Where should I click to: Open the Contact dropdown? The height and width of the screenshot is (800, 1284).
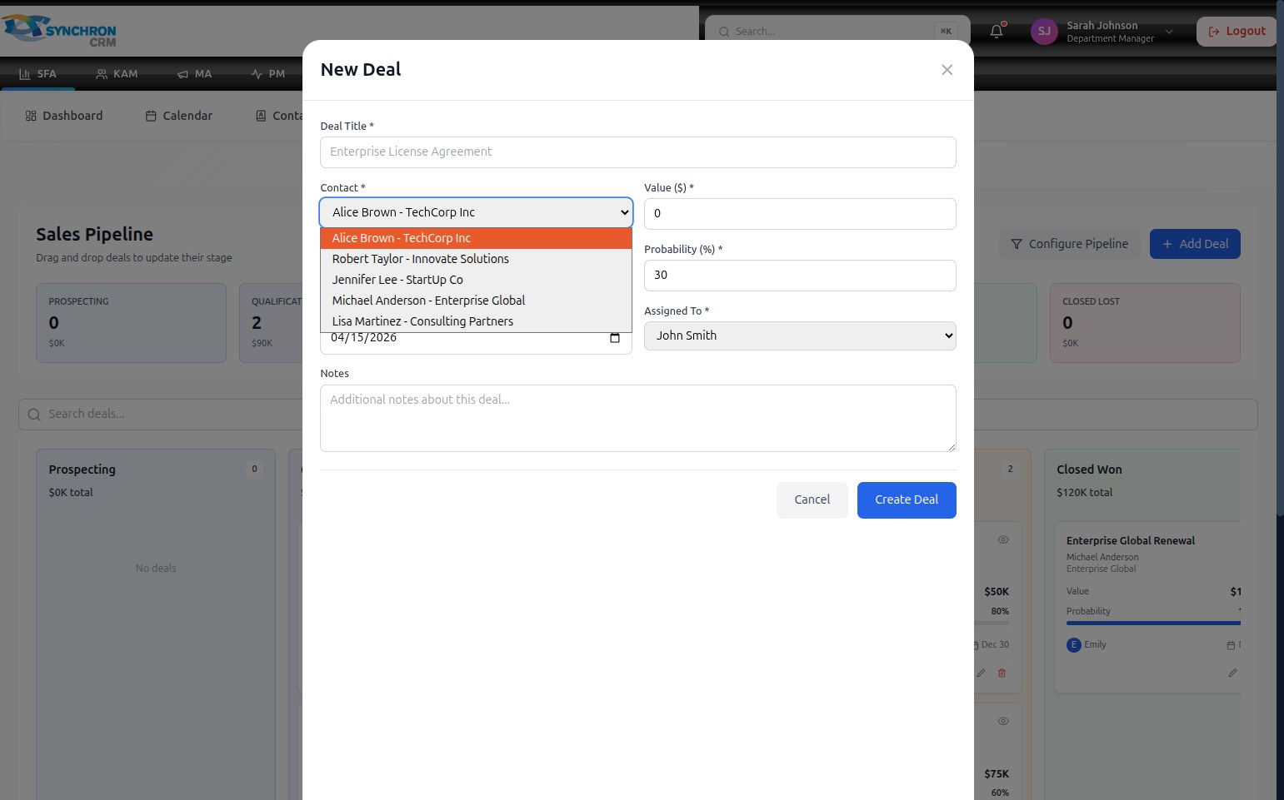(476, 212)
